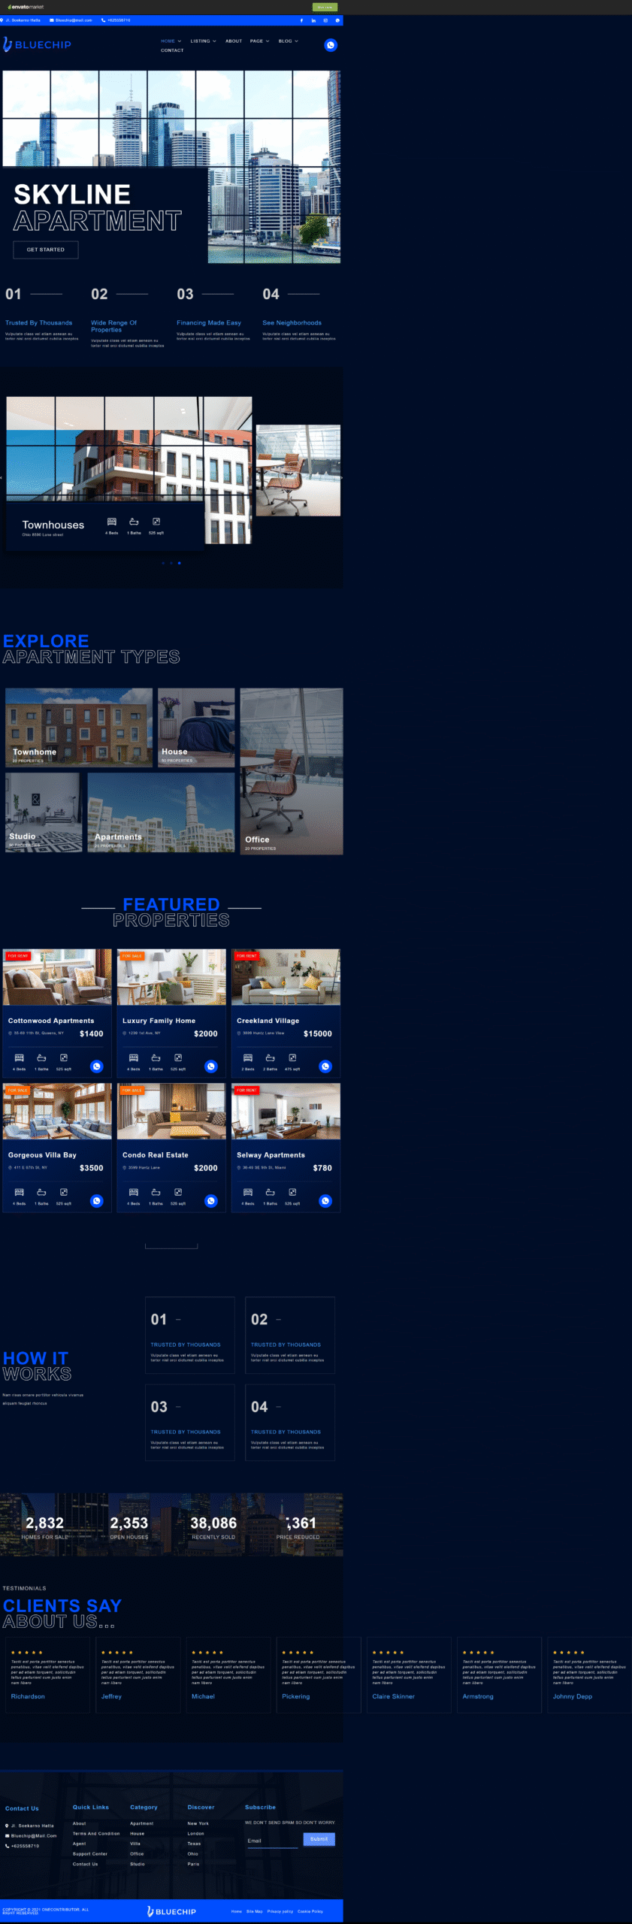Click Cookie Policy in footer bar
This screenshot has height=1924, width=632.
coord(310,1911)
